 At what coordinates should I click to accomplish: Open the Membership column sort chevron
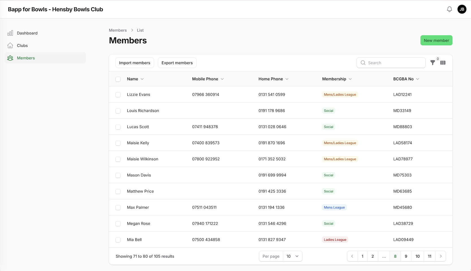click(x=350, y=79)
